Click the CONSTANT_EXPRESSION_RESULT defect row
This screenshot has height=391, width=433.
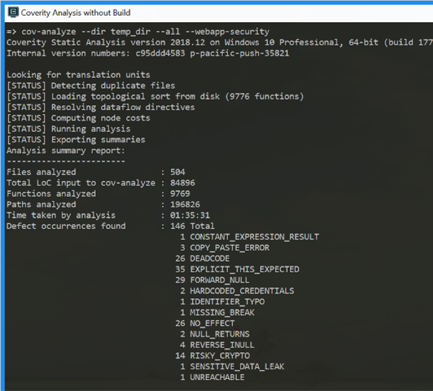250,237
